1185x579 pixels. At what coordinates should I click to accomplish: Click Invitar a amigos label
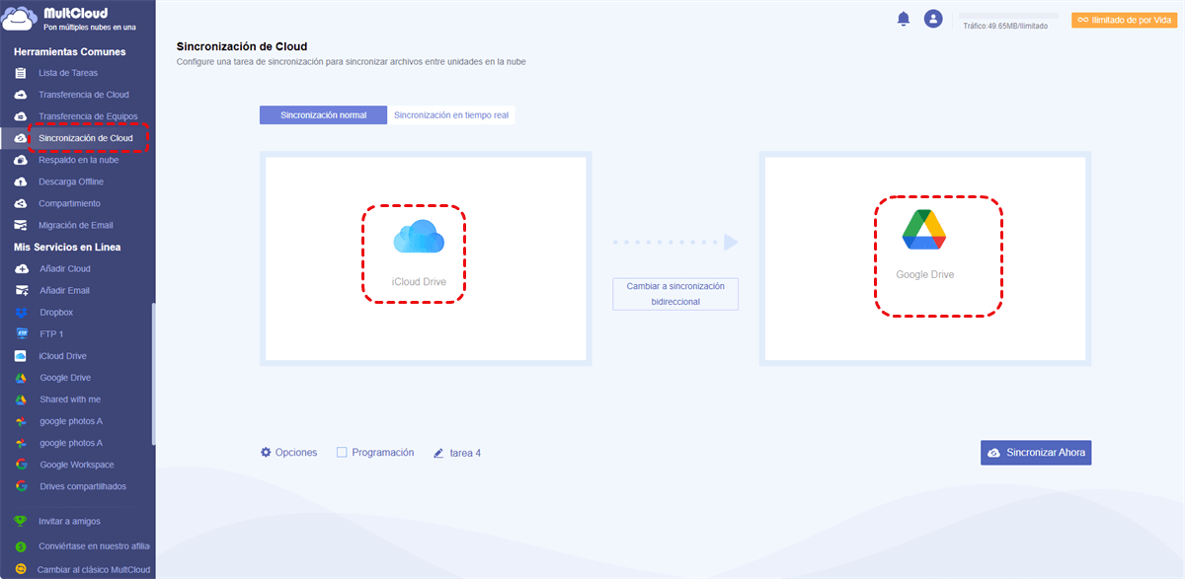tap(69, 521)
